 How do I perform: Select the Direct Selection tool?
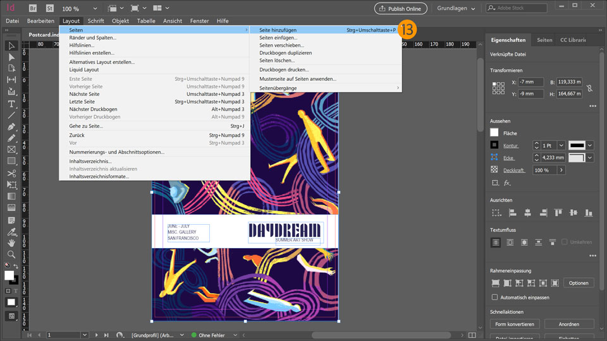tap(11, 57)
